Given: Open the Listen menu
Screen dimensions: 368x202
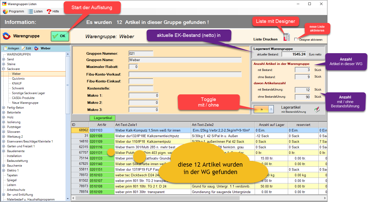Looking at the screenshot, I should click(35, 11).
